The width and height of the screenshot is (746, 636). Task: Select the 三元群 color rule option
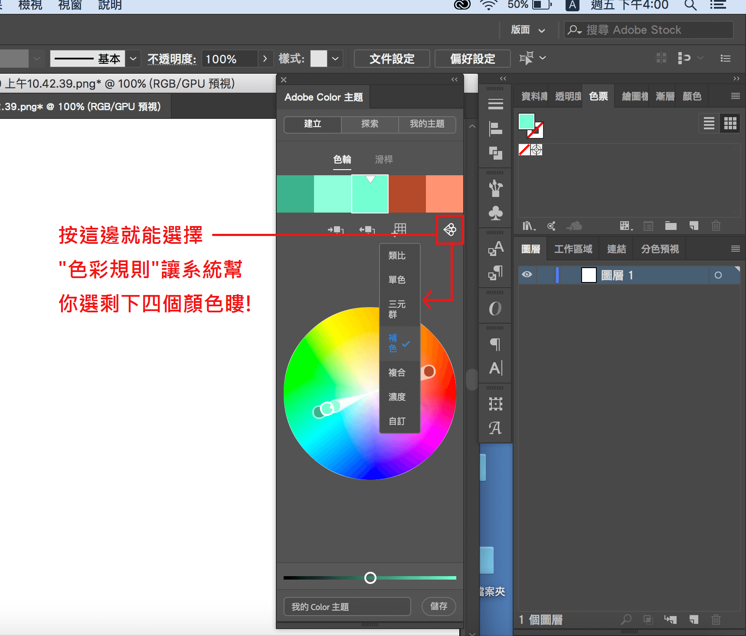click(397, 309)
